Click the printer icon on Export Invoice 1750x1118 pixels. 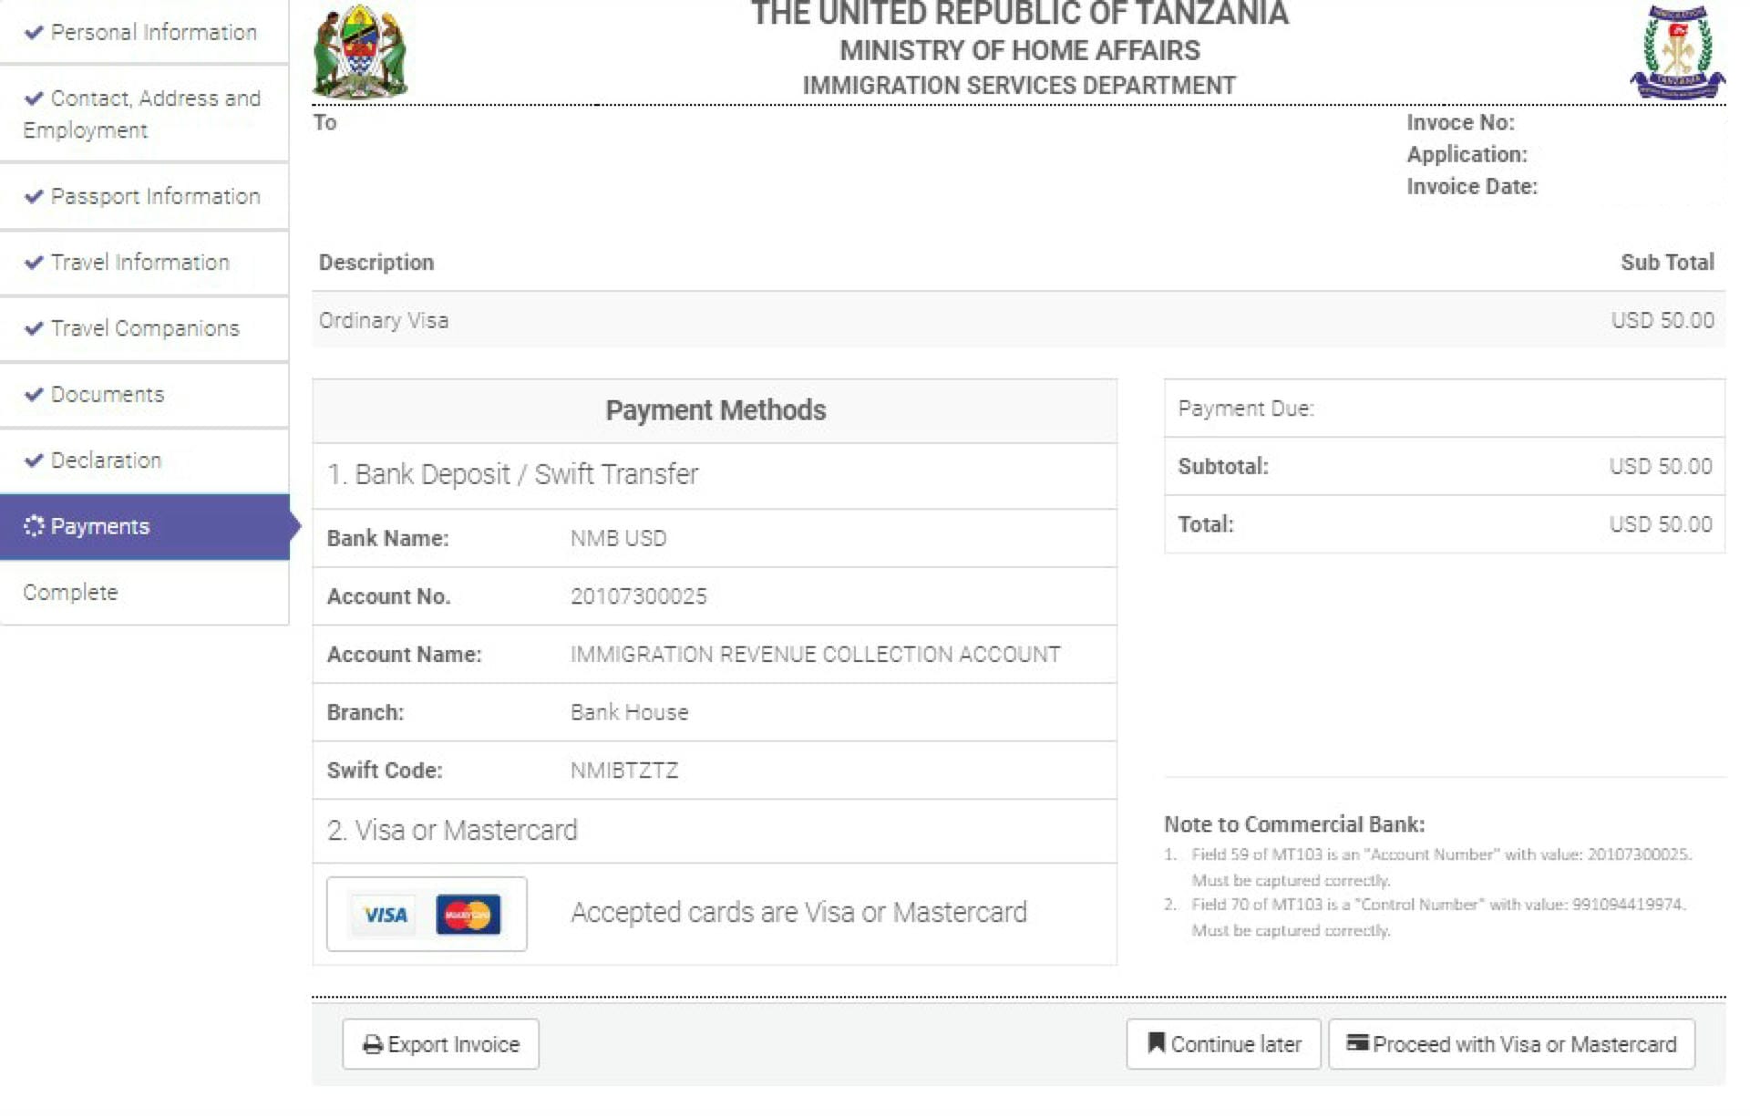coord(373,1045)
